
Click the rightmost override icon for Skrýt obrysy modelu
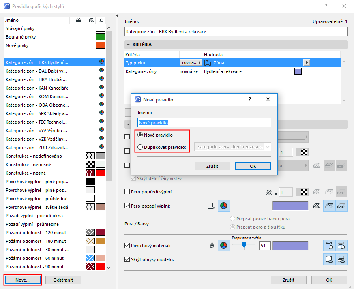(341, 259)
